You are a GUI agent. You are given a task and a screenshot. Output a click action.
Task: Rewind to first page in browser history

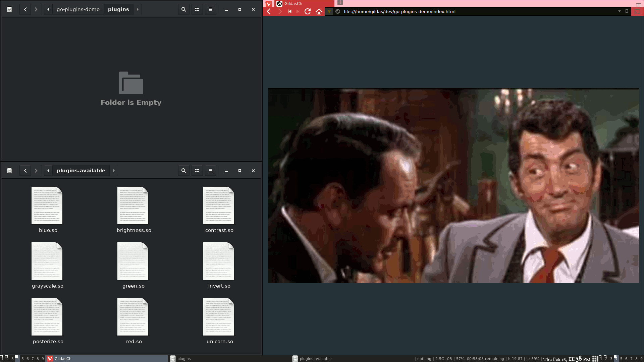290,11
